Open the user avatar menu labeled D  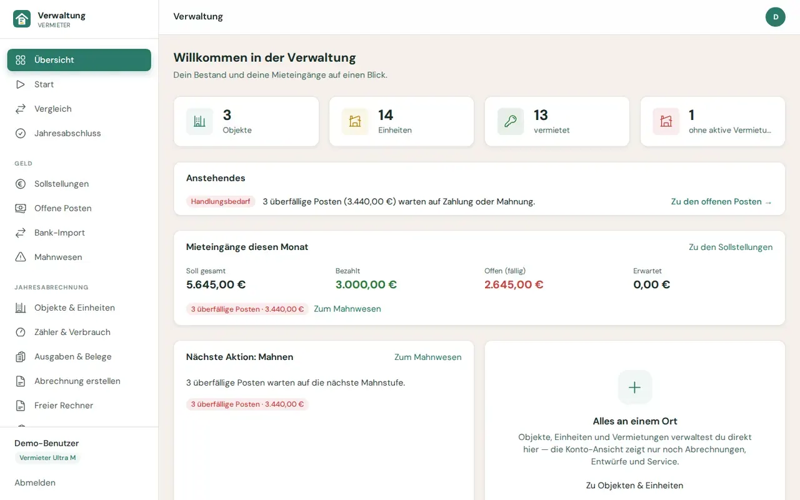(776, 17)
